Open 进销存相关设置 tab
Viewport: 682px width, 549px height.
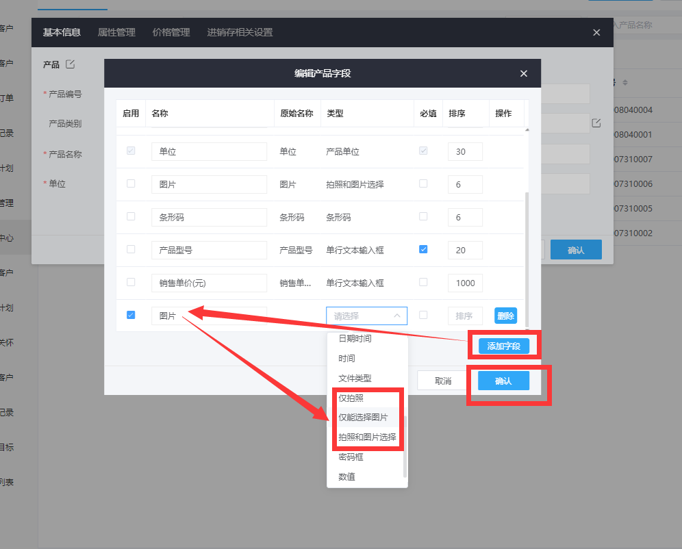point(240,33)
